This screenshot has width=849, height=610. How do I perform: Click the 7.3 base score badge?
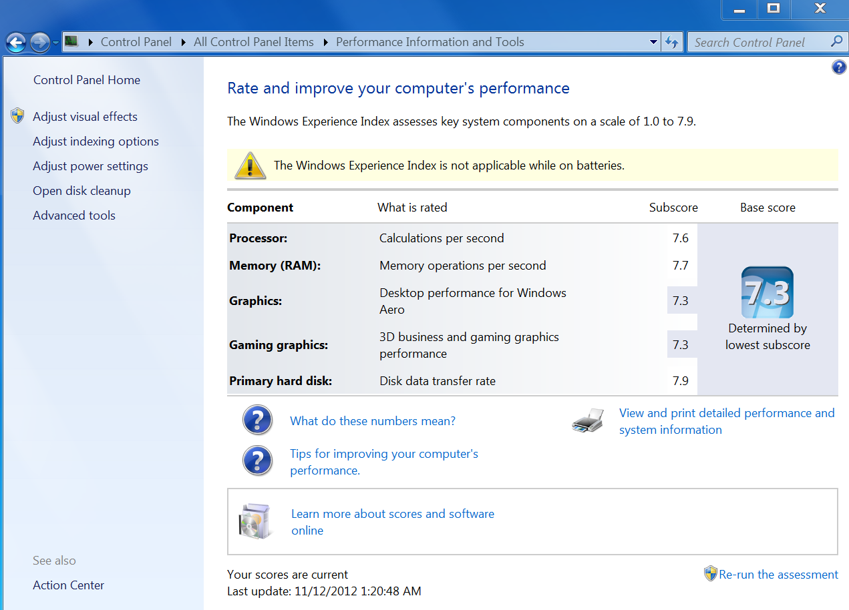point(768,292)
